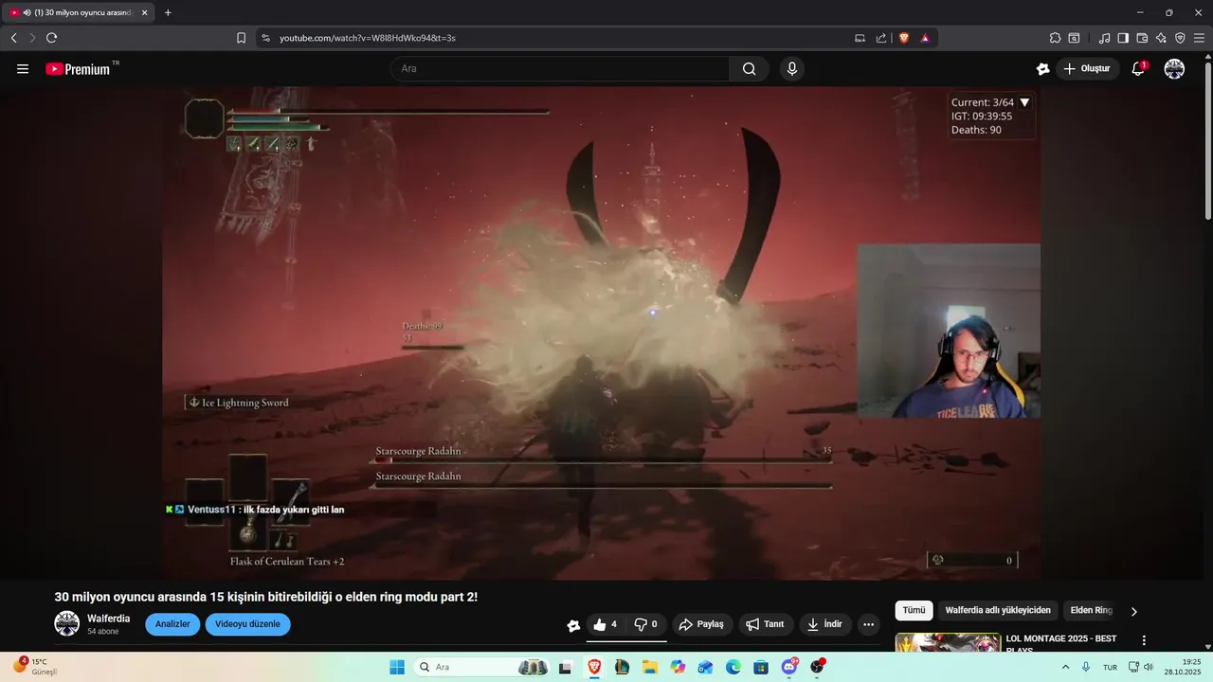Focus the YouTube Ara search field
This screenshot has height=682, width=1213.
pyautogui.click(x=559, y=69)
